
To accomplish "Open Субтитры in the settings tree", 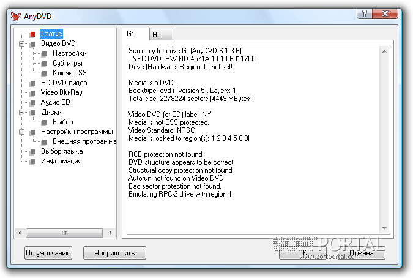I will tap(67, 63).
